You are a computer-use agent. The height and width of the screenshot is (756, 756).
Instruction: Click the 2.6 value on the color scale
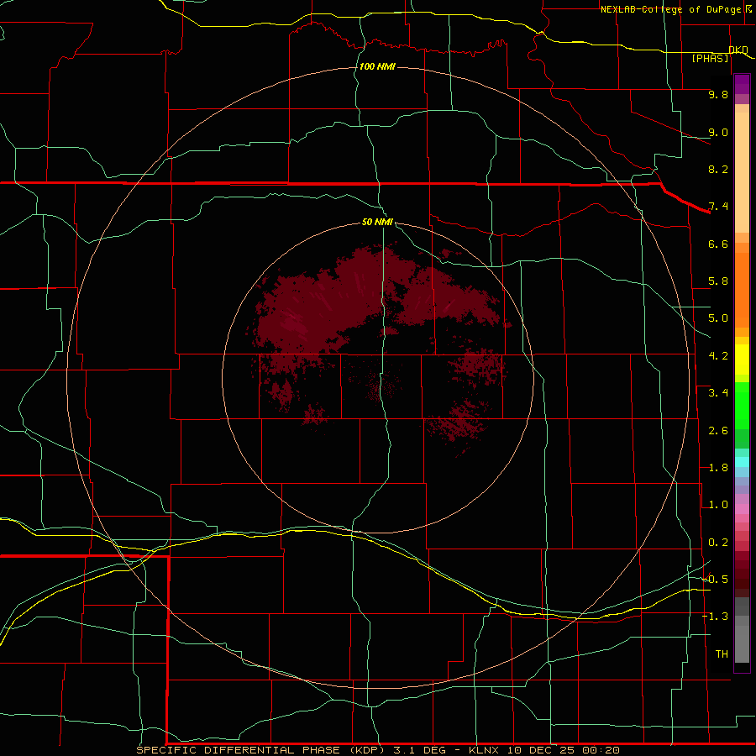coord(718,431)
